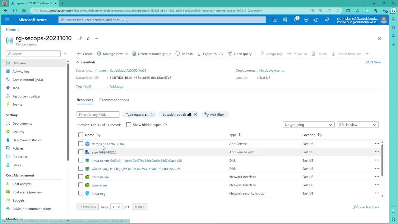The width and height of the screenshot is (398, 224).
Task: Click the Filter for any field box
Action: (x=98, y=114)
